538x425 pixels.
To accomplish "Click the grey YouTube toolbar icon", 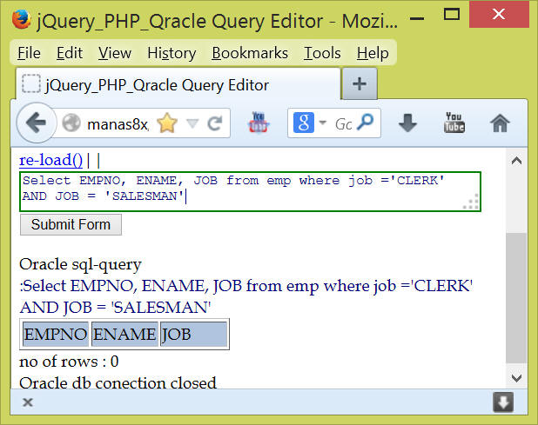I will tap(454, 123).
